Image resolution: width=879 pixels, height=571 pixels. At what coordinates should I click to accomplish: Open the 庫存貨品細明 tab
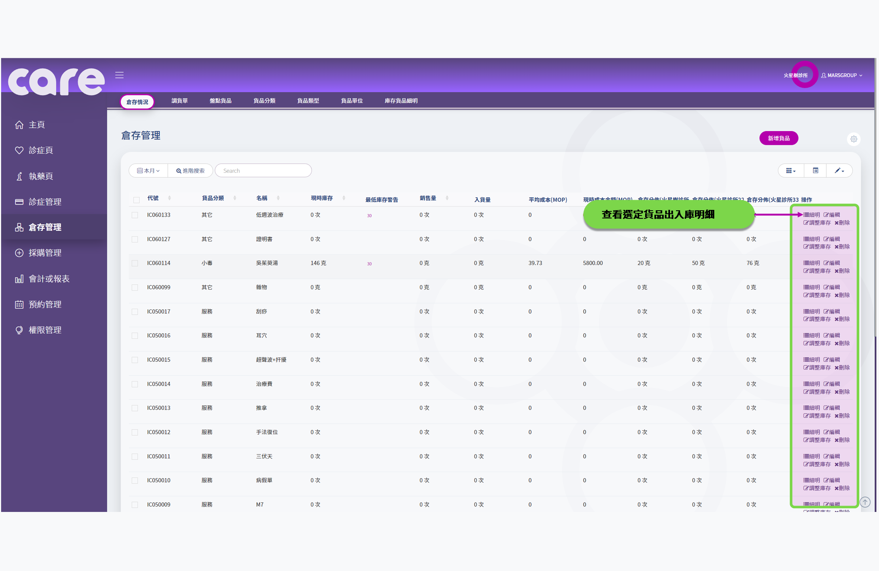(x=401, y=101)
